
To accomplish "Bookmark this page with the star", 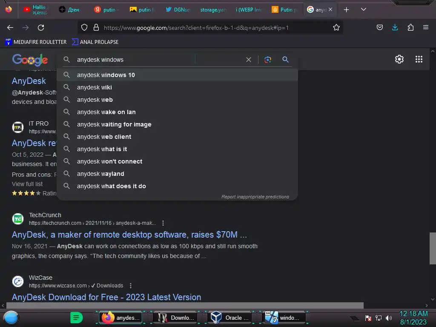I will (336, 28).
